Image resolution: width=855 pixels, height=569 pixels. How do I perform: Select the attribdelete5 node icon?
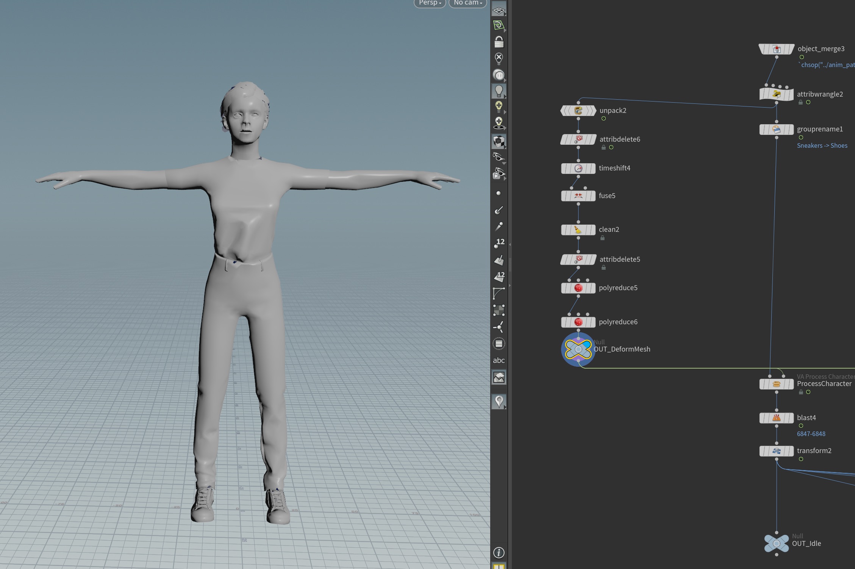coord(578,259)
